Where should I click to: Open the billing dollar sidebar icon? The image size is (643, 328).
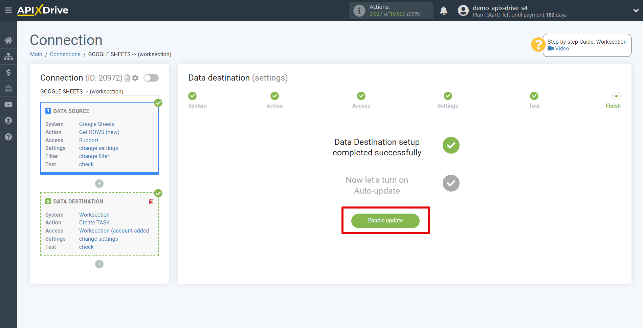(8, 72)
